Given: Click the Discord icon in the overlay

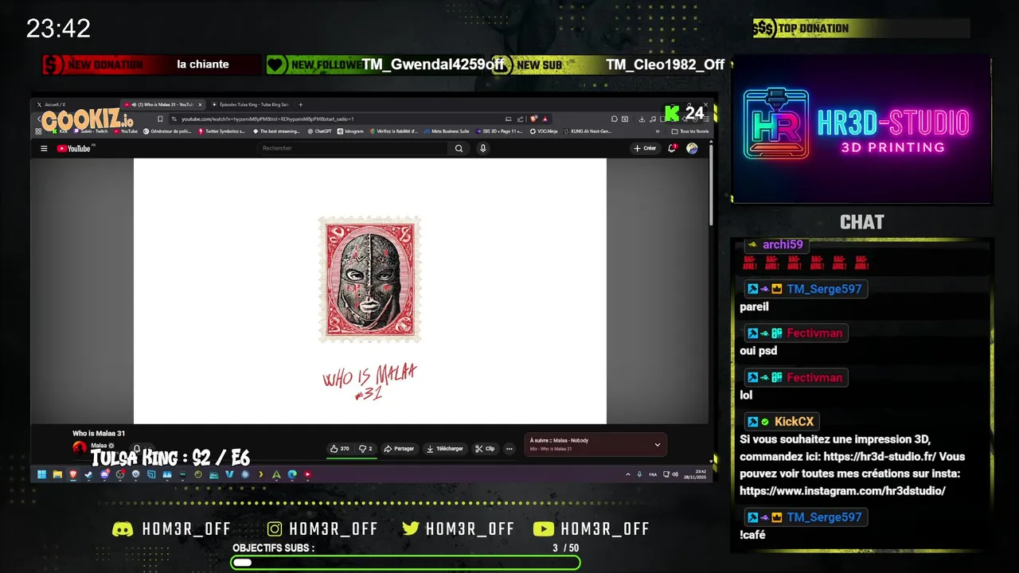Looking at the screenshot, I should tap(123, 529).
